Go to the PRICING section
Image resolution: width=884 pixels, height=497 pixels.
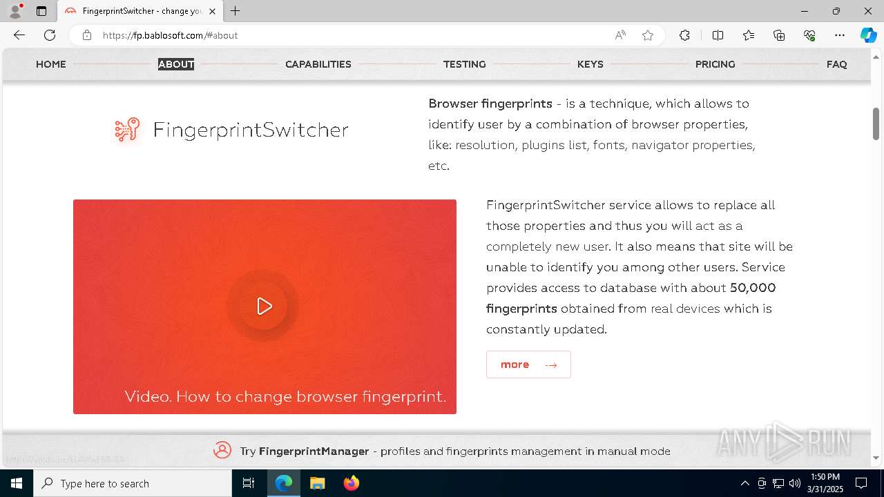click(x=715, y=64)
